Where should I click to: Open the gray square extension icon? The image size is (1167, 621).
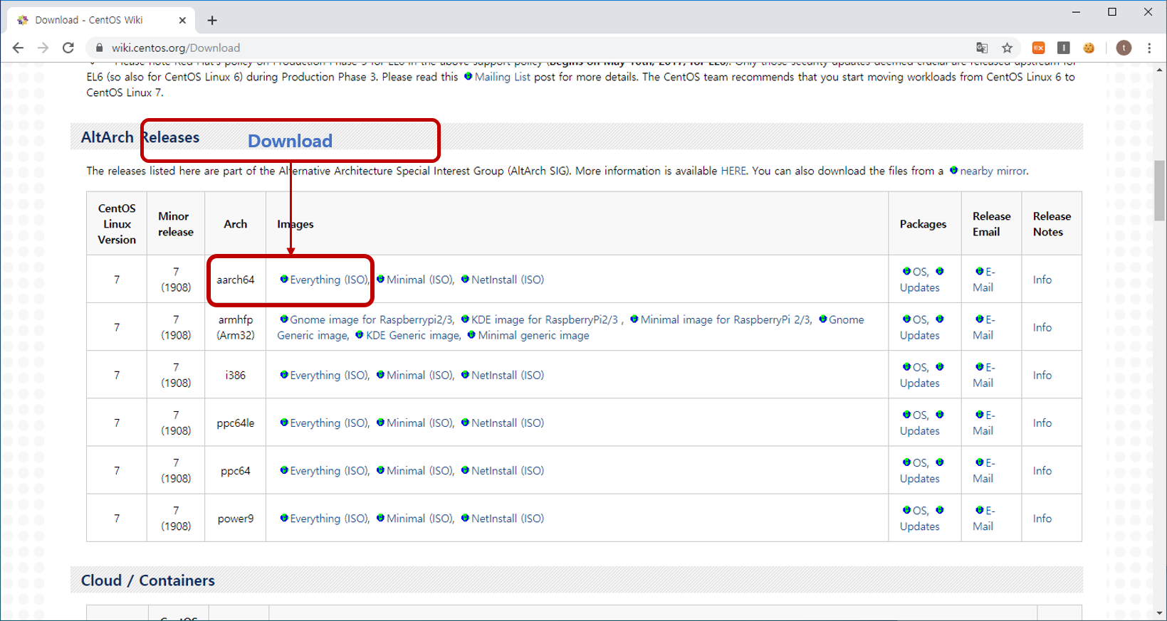(x=1064, y=48)
